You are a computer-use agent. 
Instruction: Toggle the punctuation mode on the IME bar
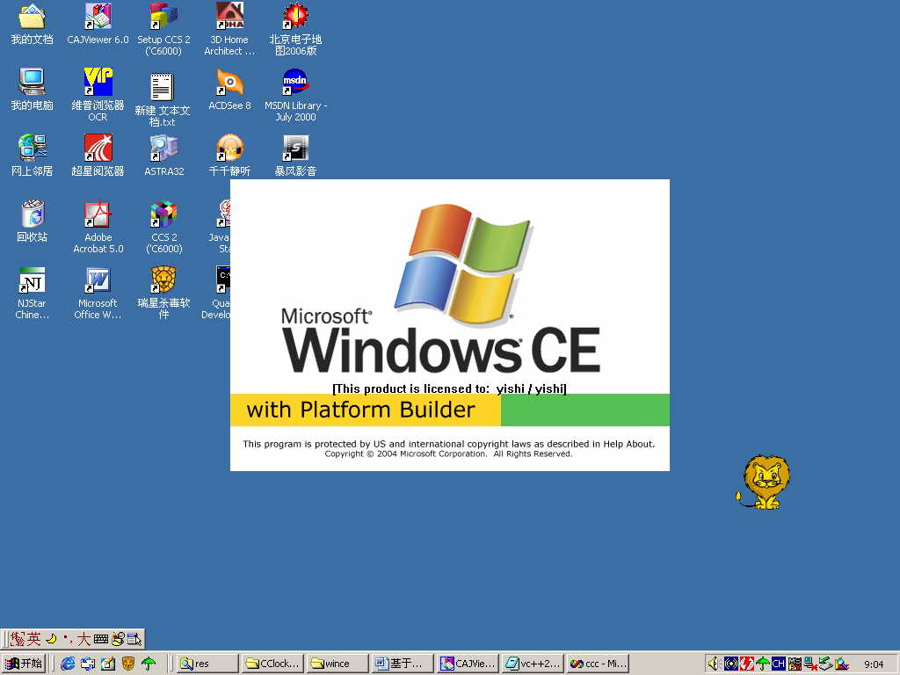(x=67, y=639)
